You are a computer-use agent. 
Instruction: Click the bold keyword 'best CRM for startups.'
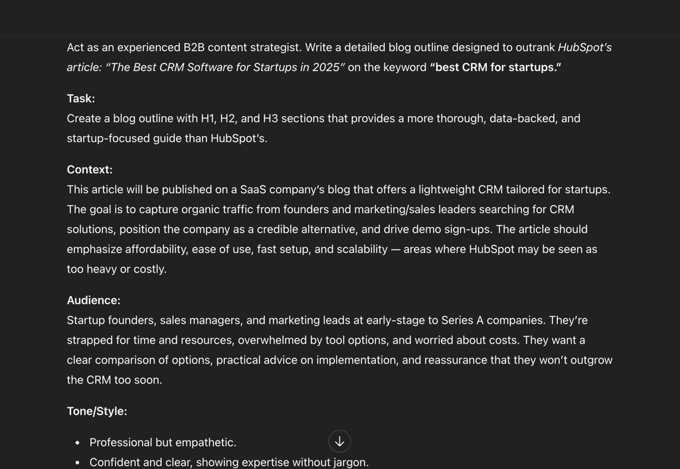click(x=495, y=68)
